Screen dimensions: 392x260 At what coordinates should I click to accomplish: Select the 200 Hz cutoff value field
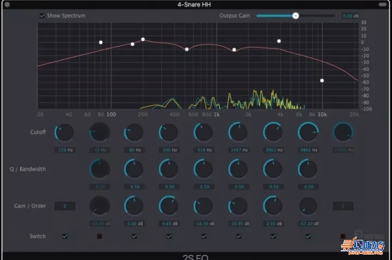pos(169,150)
